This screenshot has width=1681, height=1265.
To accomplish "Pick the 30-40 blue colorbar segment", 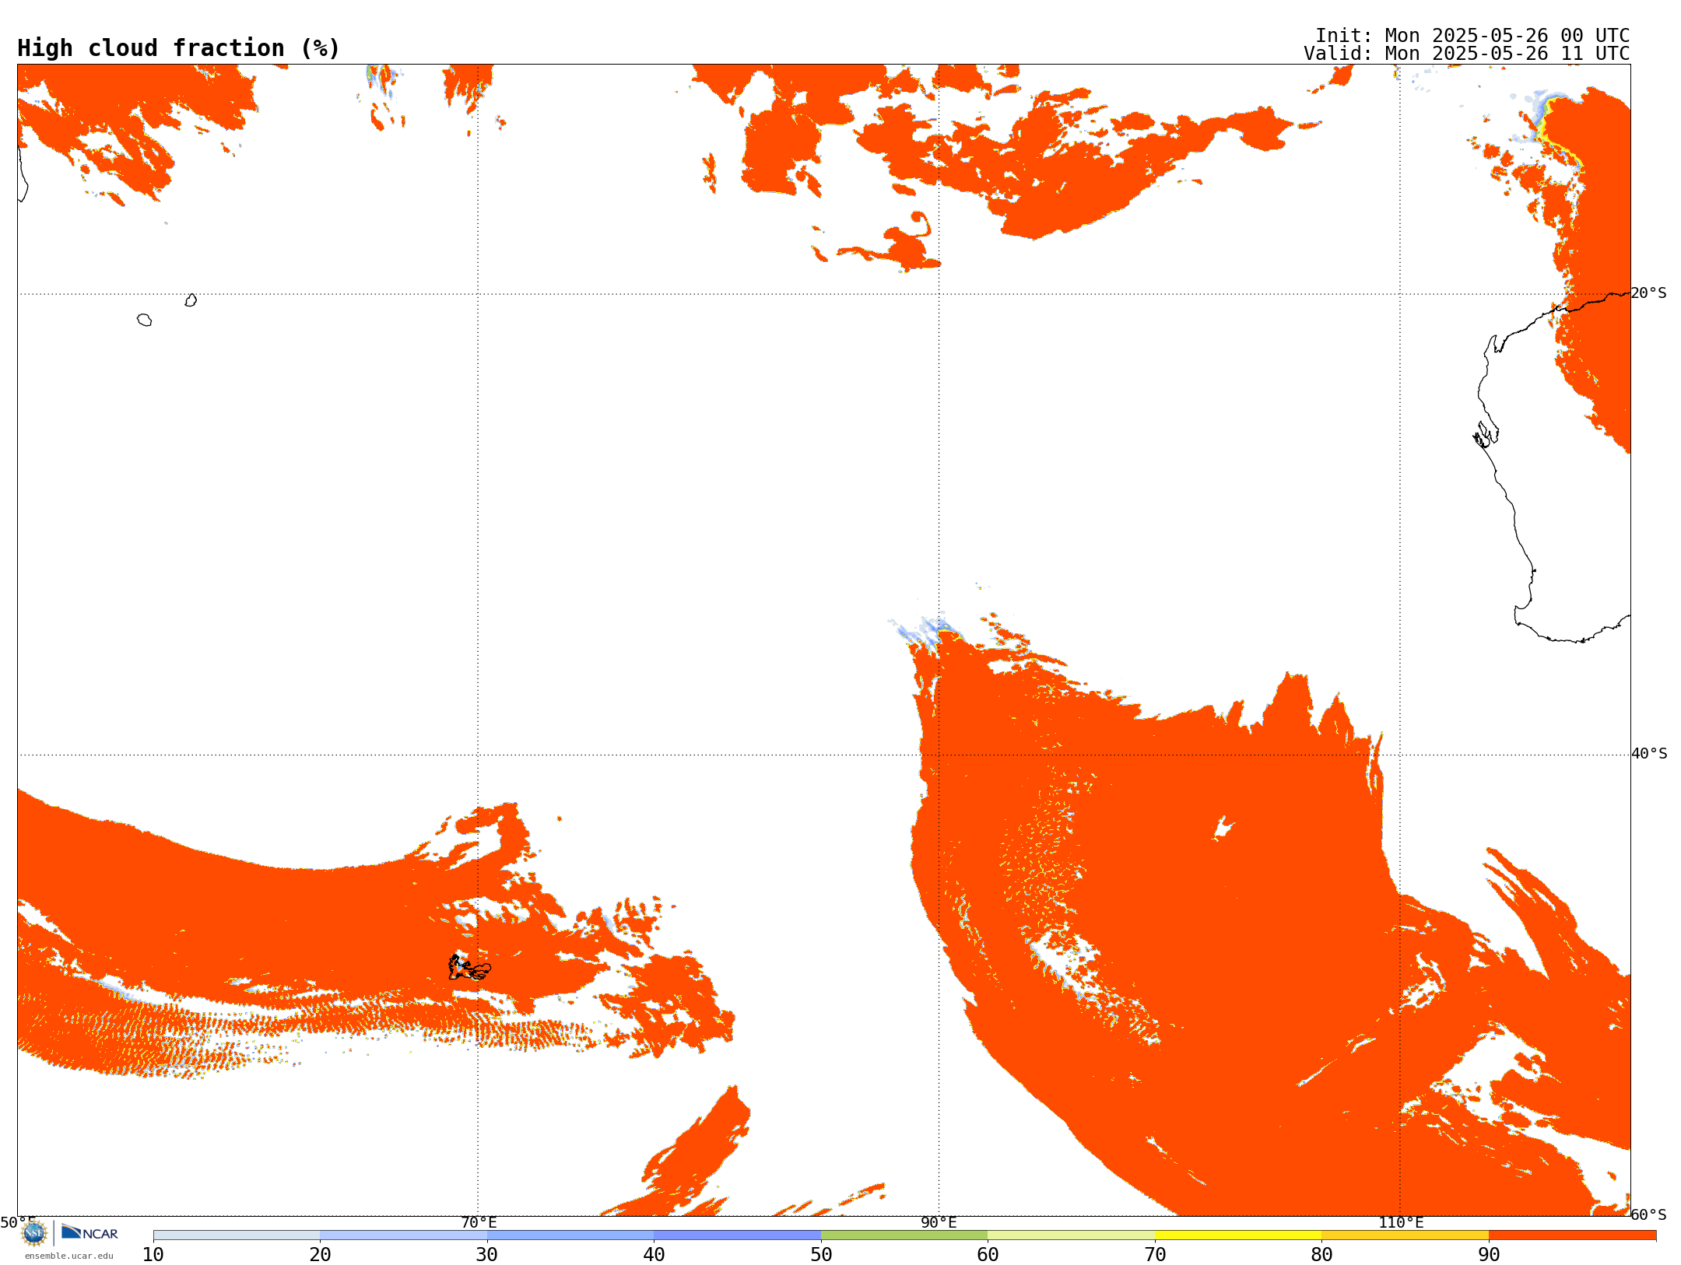I will tap(570, 1235).
